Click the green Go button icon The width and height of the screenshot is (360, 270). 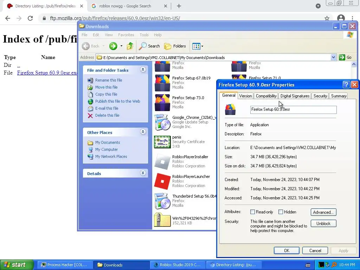(342, 57)
